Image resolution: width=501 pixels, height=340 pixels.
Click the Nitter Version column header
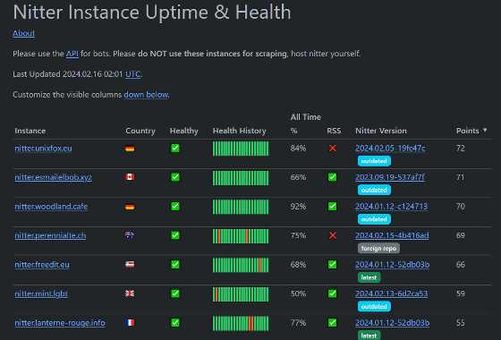(381, 131)
